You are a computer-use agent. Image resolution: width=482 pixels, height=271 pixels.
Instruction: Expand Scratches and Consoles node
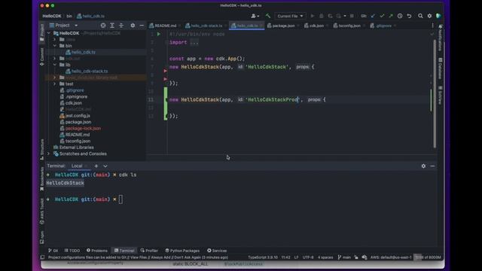coord(48,154)
